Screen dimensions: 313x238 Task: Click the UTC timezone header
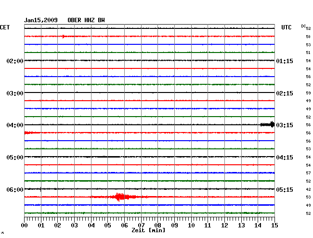pos(286,27)
